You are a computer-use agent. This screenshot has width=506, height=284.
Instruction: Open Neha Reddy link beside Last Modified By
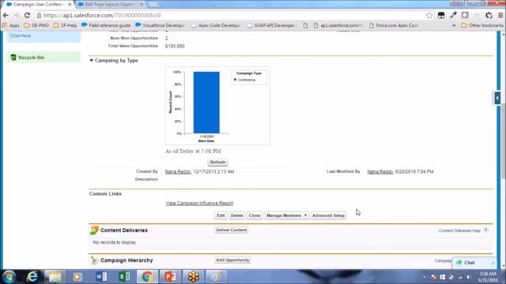pos(380,172)
